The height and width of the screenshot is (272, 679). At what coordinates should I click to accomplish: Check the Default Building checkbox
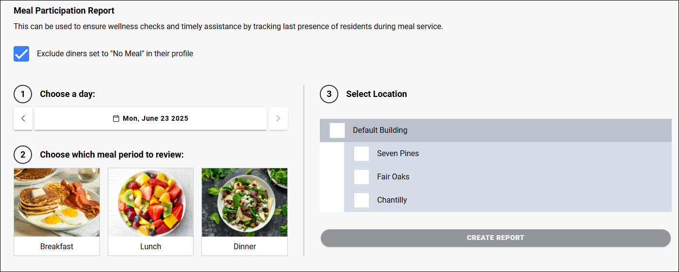coord(337,130)
